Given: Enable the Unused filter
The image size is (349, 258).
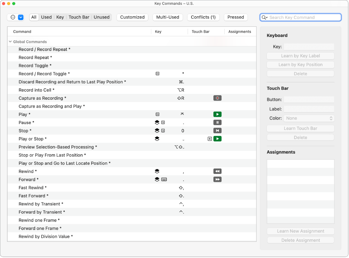Looking at the screenshot, I should point(101,17).
